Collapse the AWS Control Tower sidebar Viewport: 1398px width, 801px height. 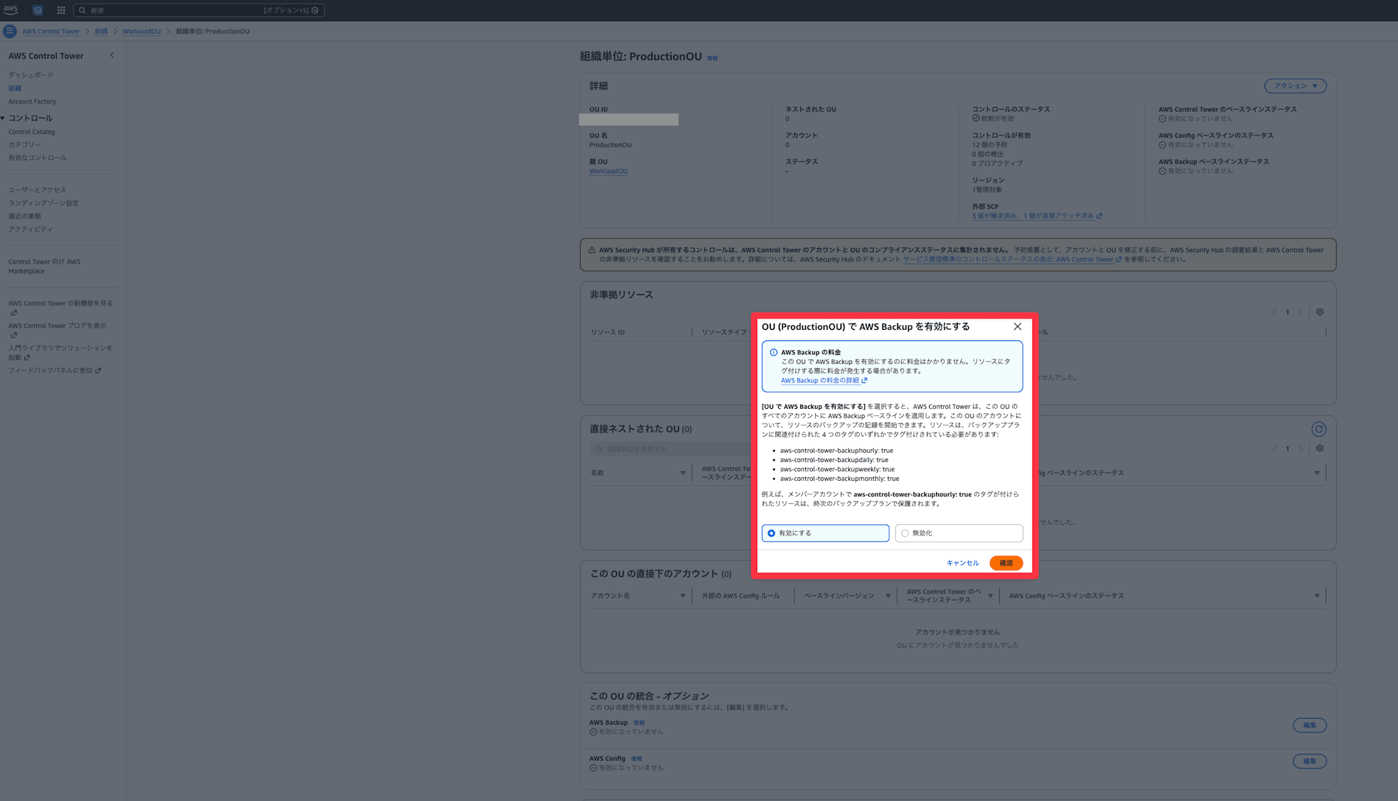click(x=112, y=56)
